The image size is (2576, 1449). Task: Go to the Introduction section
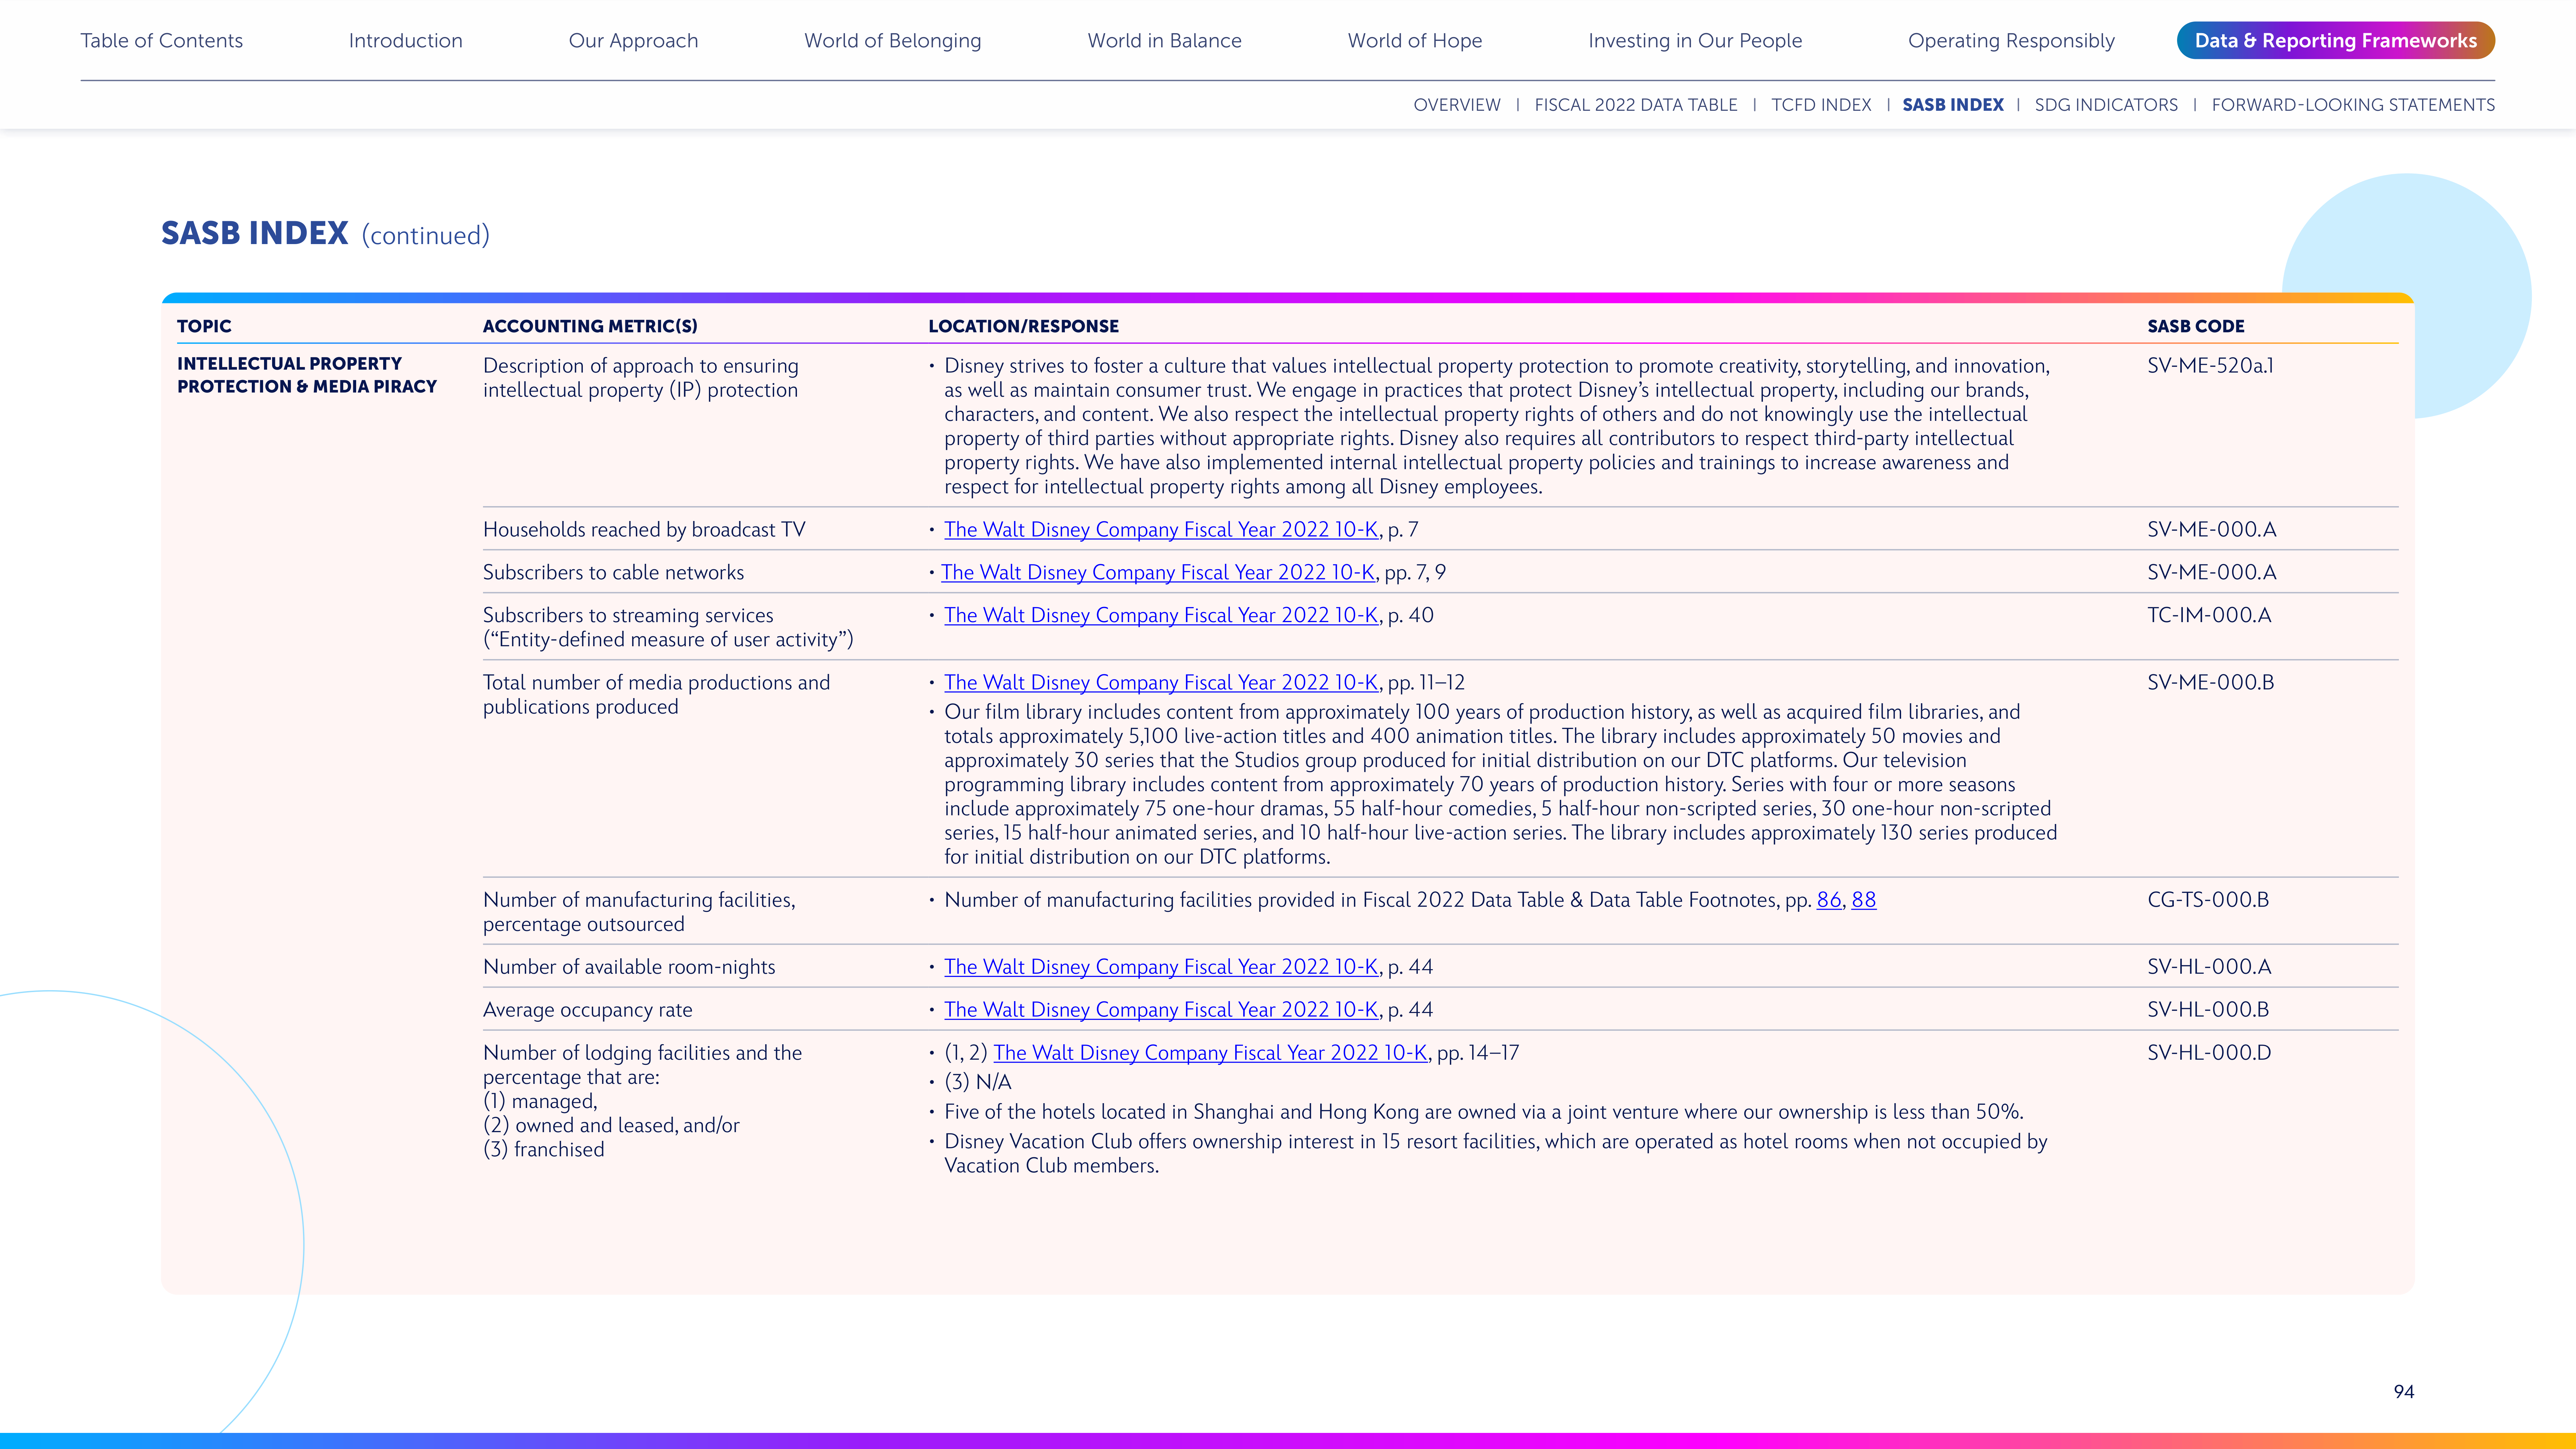[405, 41]
